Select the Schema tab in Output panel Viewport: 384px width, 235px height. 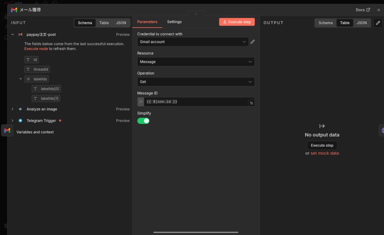[x=325, y=23]
